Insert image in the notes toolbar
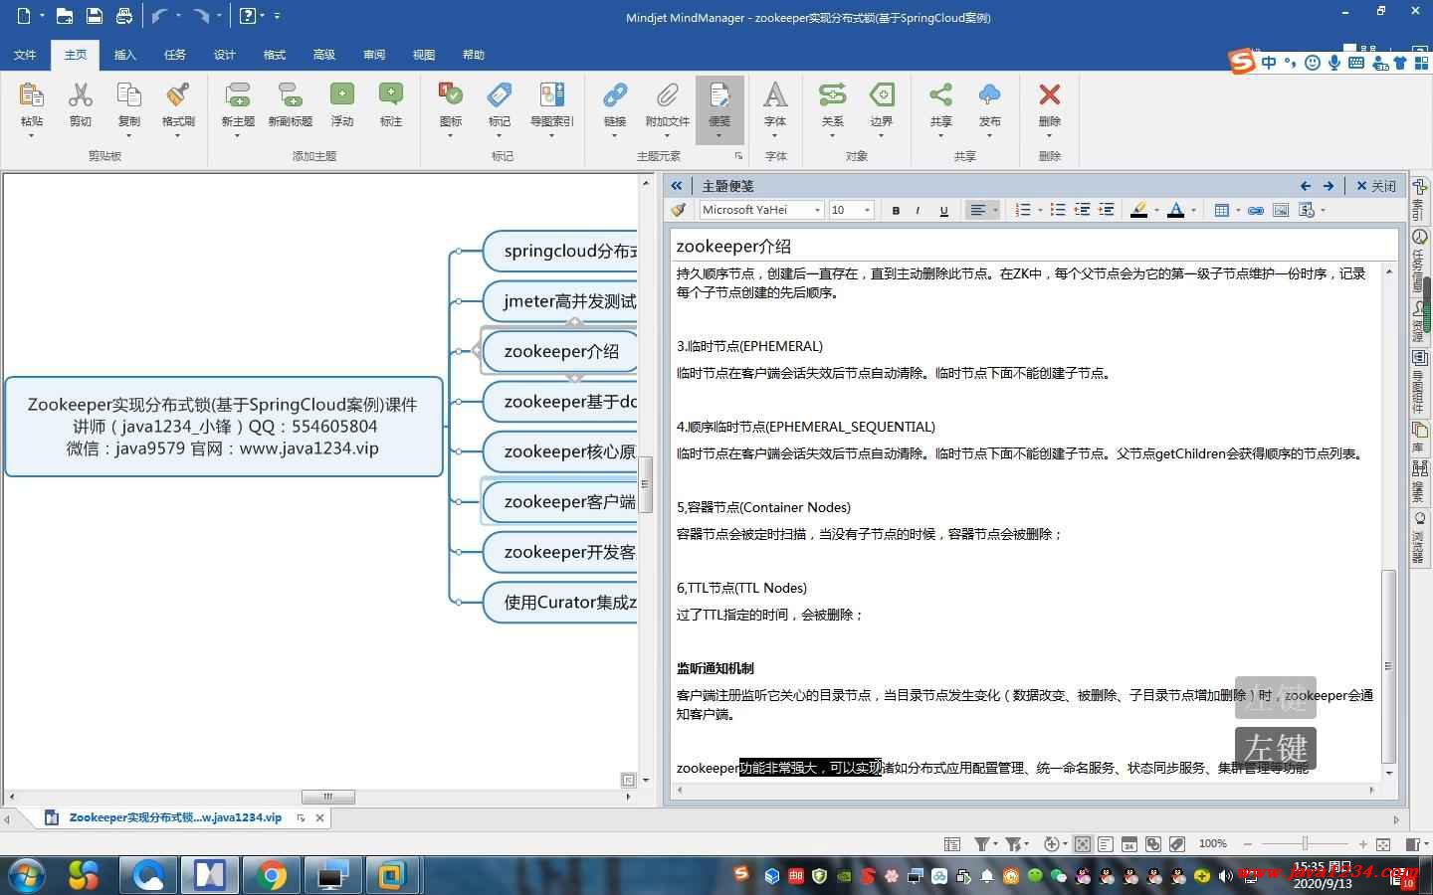 coord(1281,210)
